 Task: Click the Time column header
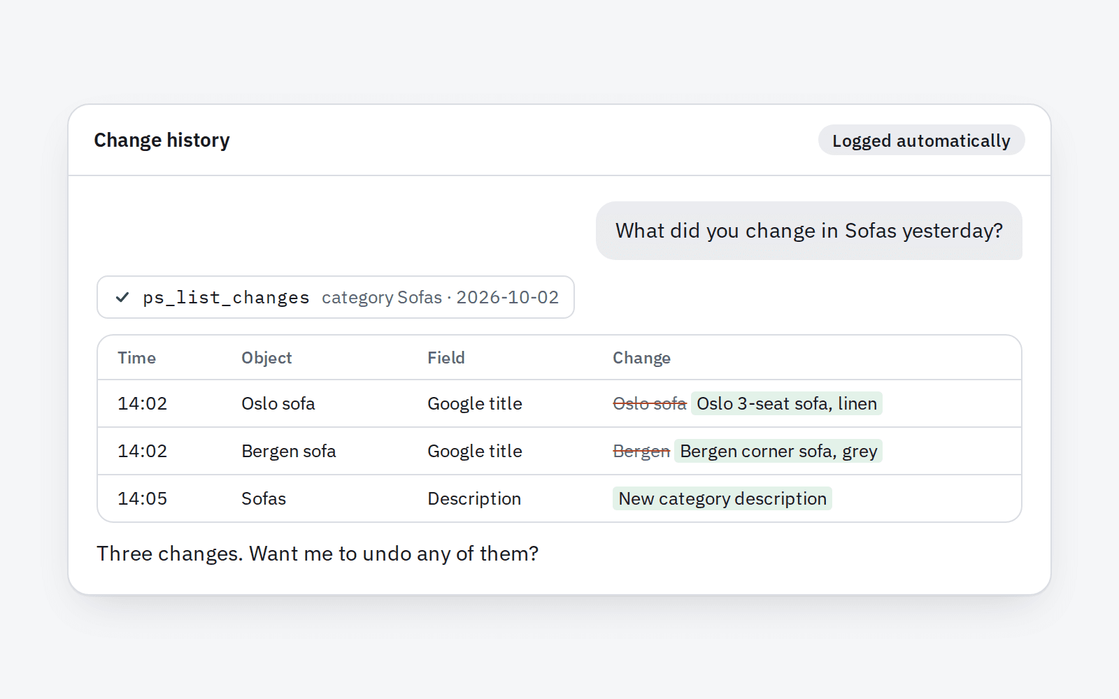click(x=136, y=358)
